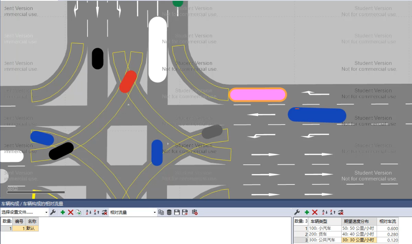The width and height of the screenshot is (412, 244).
Task: Add a new vehicle composition with the left green plus
Action: 62,212
